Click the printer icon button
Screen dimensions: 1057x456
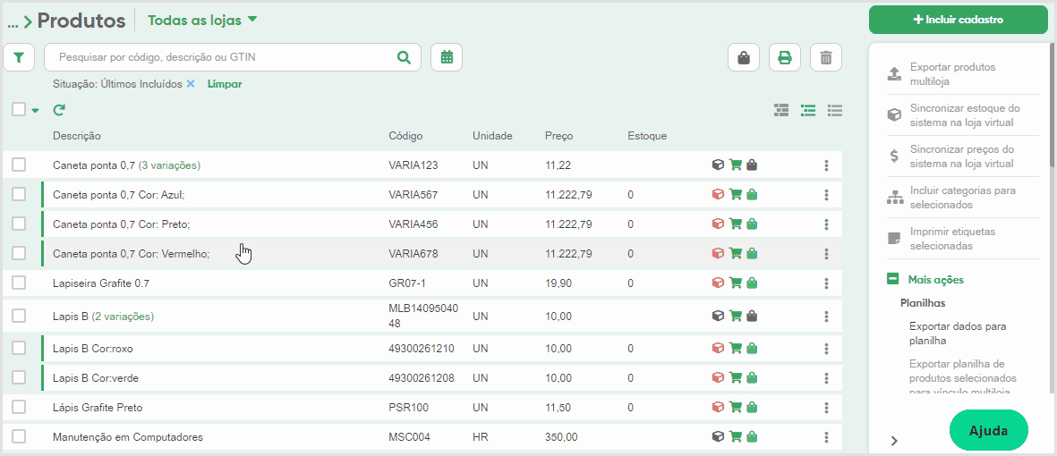(785, 58)
